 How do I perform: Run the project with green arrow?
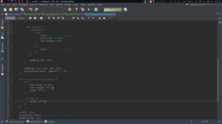coord(89,9)
